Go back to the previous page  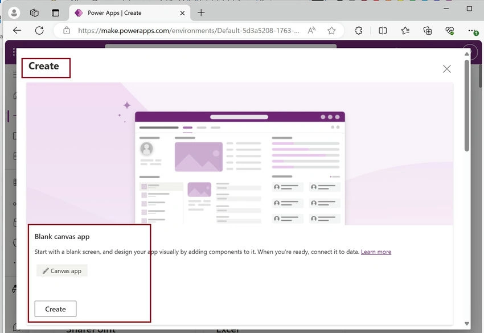17,30
